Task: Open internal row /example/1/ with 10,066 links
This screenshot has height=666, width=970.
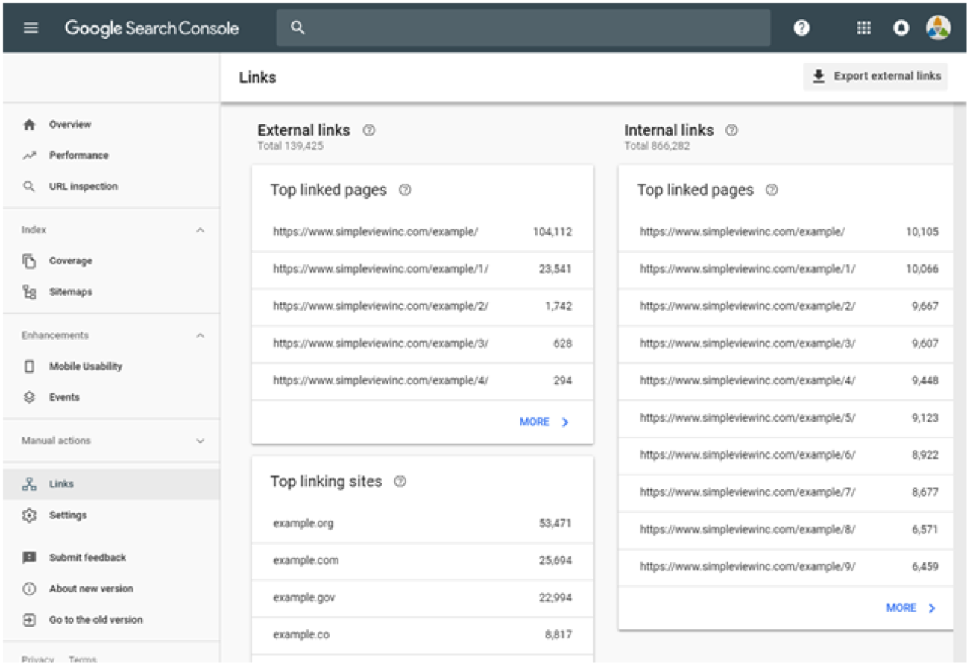Action: pos(786,269)
